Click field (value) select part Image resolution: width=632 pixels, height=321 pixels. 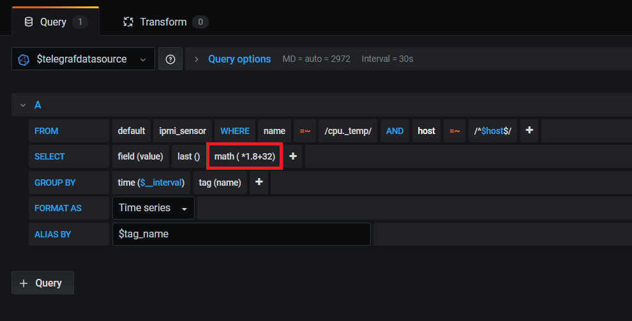coord(140,156)
